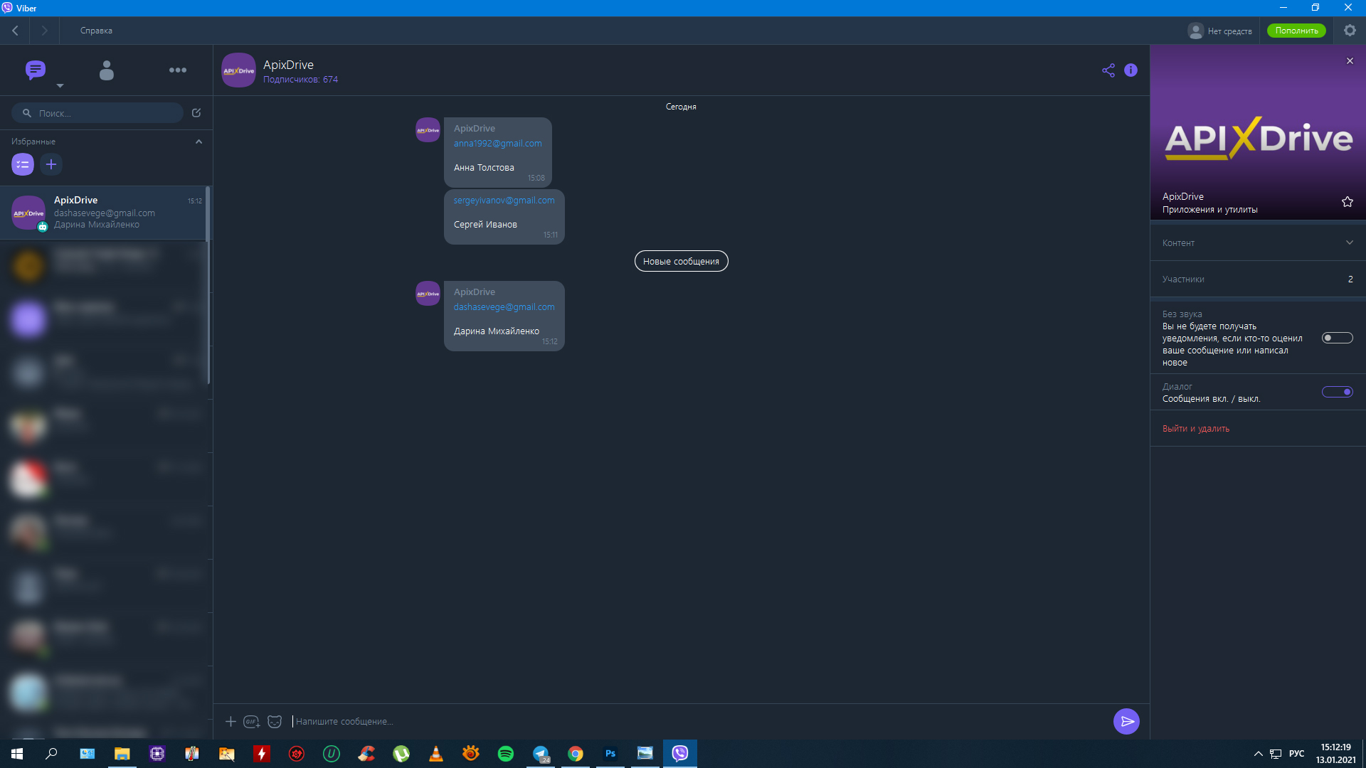Select the ApixDrive chat in the list
The width and height of the screenshot is (1366, 768).
(x=103, y=212)
